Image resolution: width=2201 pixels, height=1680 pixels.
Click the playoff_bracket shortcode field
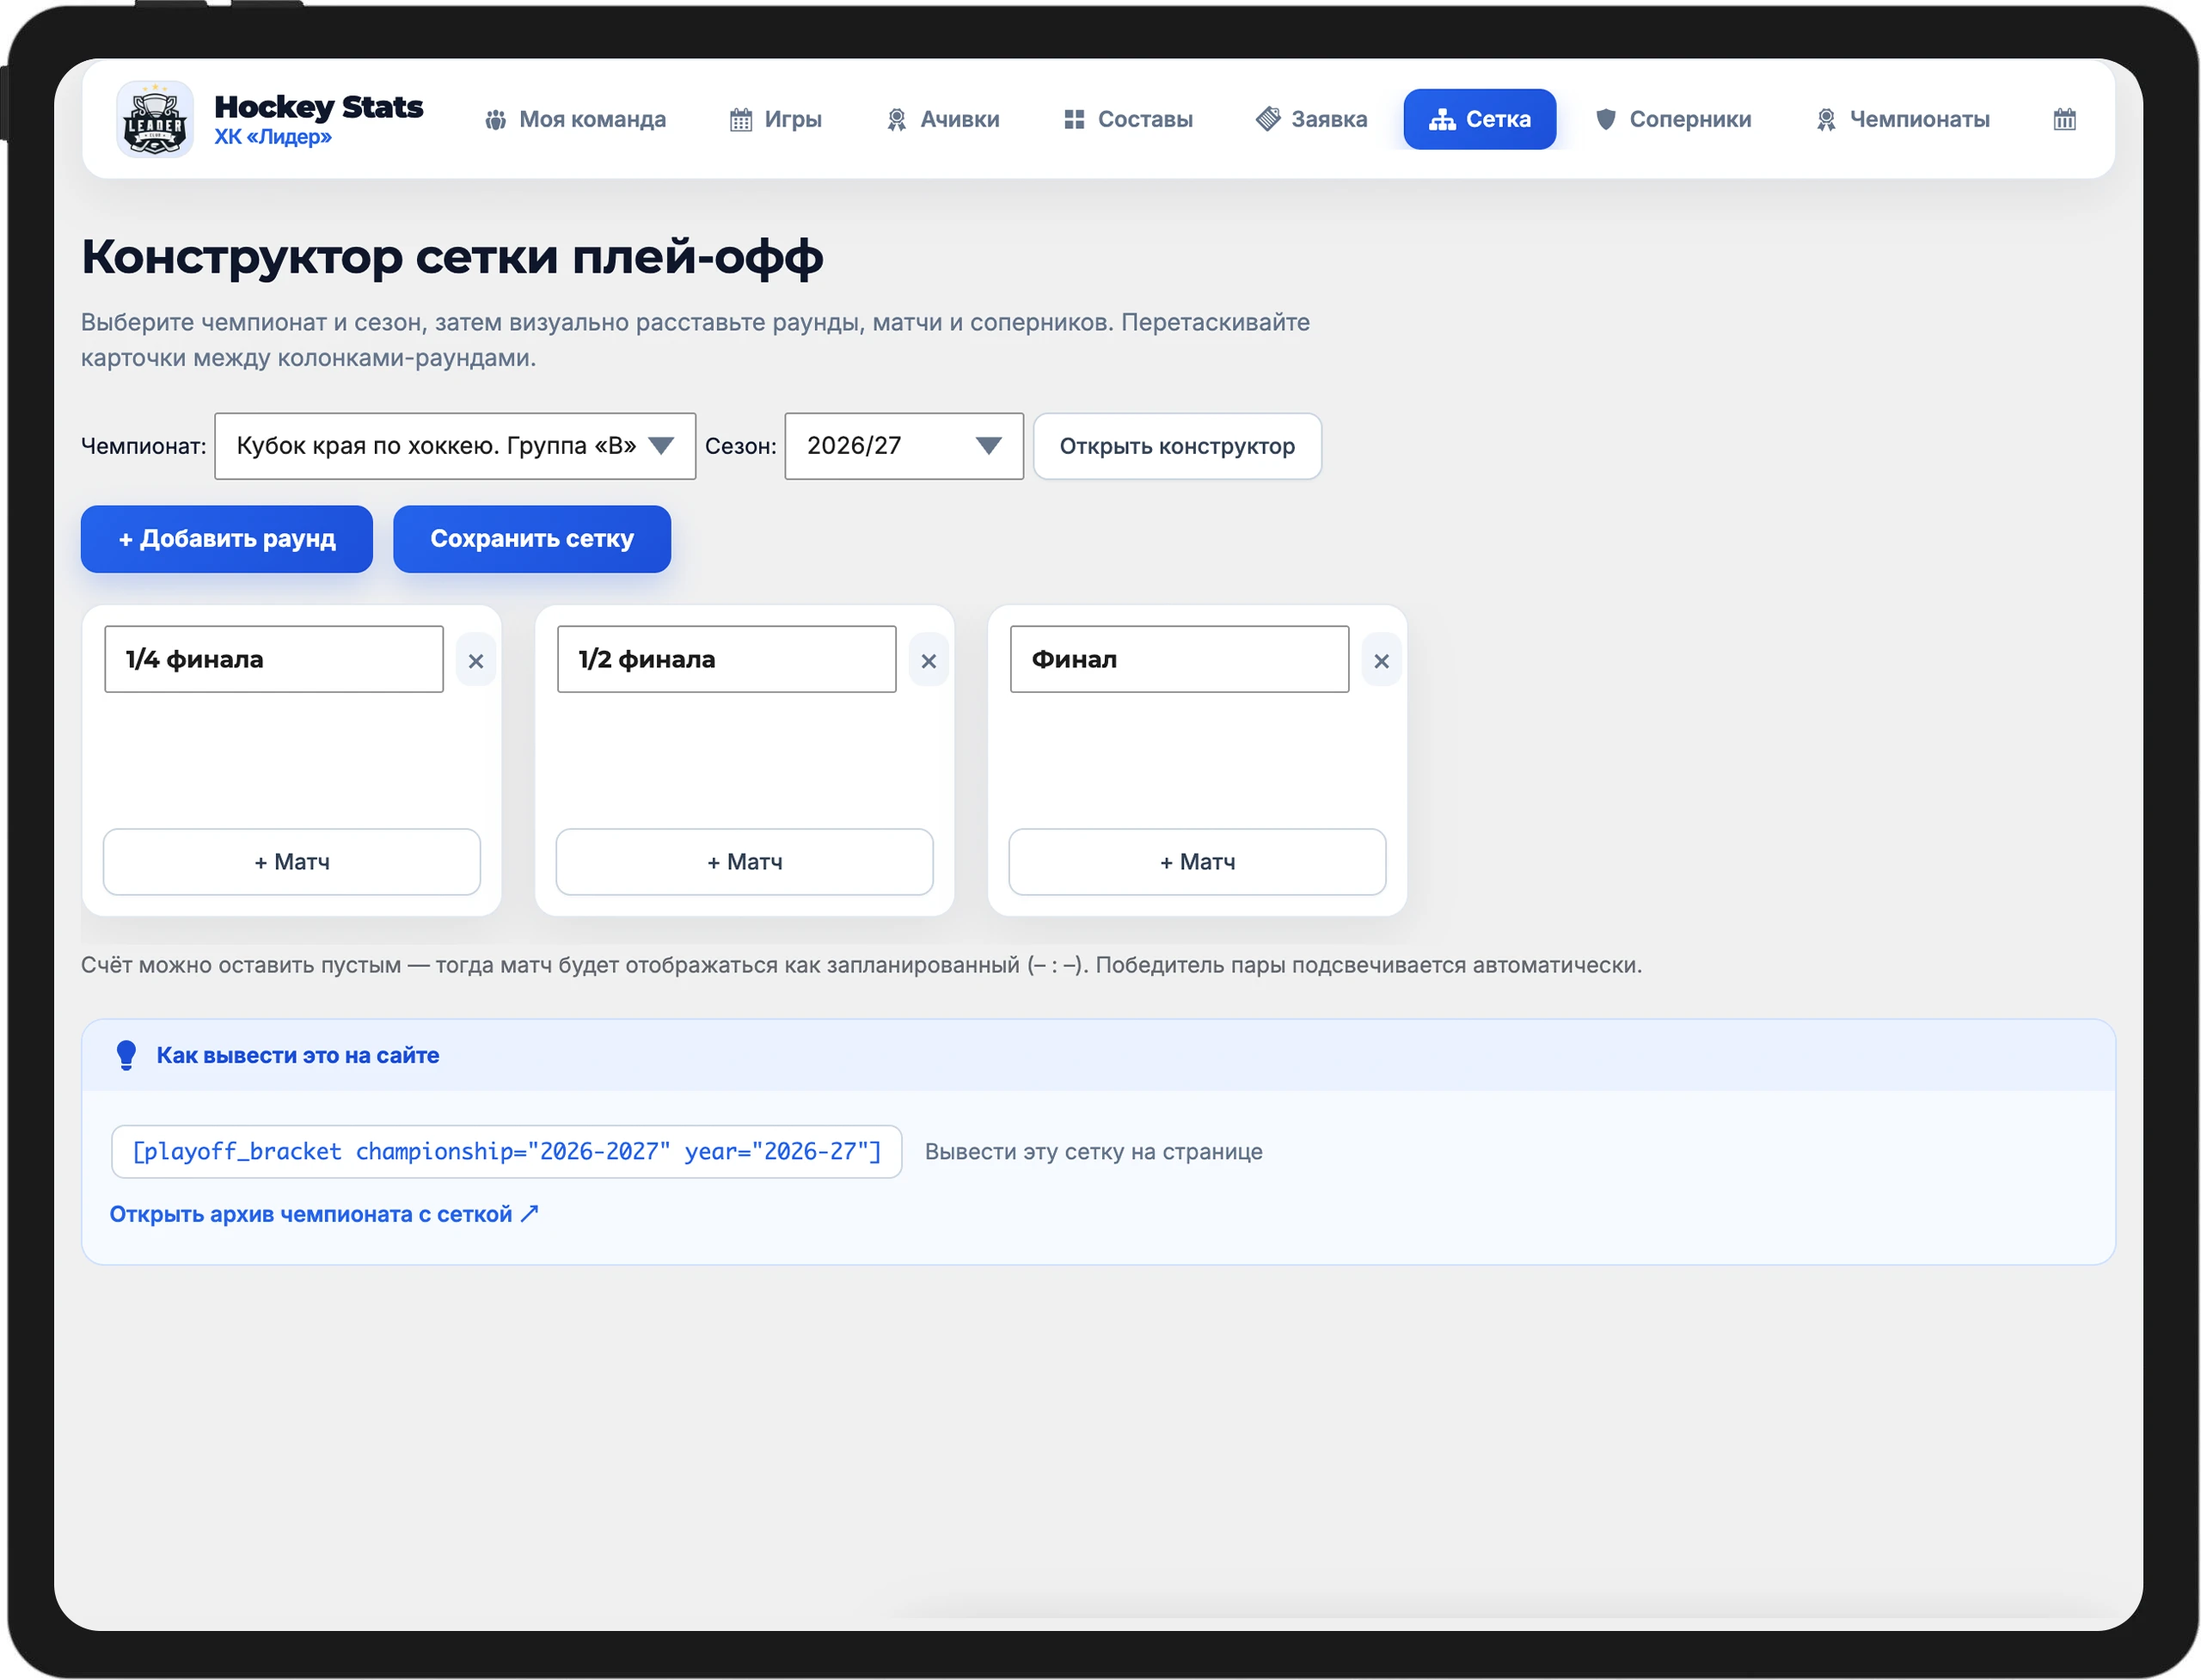click(506, 1152)
